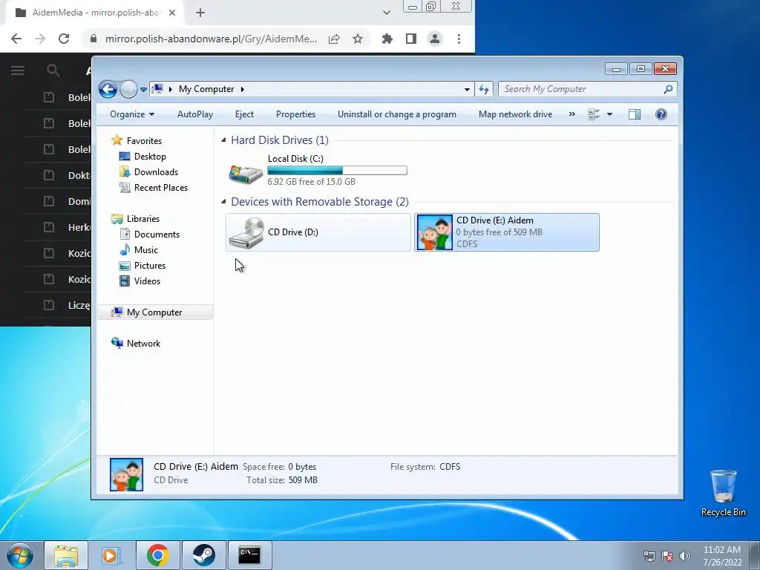Open Chrome extensions puzzle icon
Viewport: 760px width, 570px height.
[387, 39]
